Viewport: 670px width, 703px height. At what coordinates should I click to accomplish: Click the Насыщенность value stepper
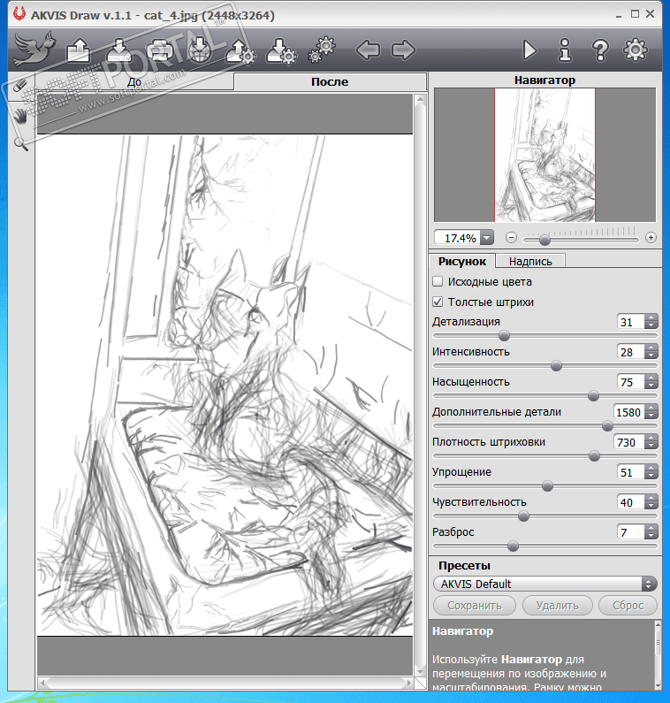651,382
